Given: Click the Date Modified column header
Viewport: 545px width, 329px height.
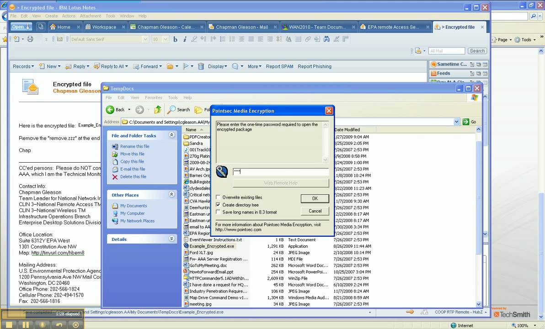Looking at the screenshot, I should (347, 130).
